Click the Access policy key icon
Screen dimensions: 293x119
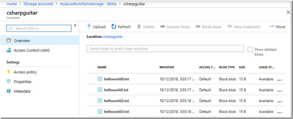(8, 72)
